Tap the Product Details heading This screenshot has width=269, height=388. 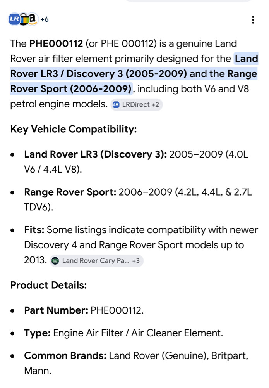pos(49,285)
